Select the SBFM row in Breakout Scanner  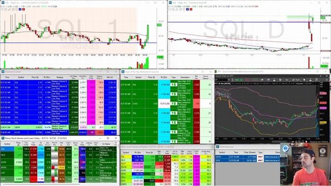click(58, 128)
